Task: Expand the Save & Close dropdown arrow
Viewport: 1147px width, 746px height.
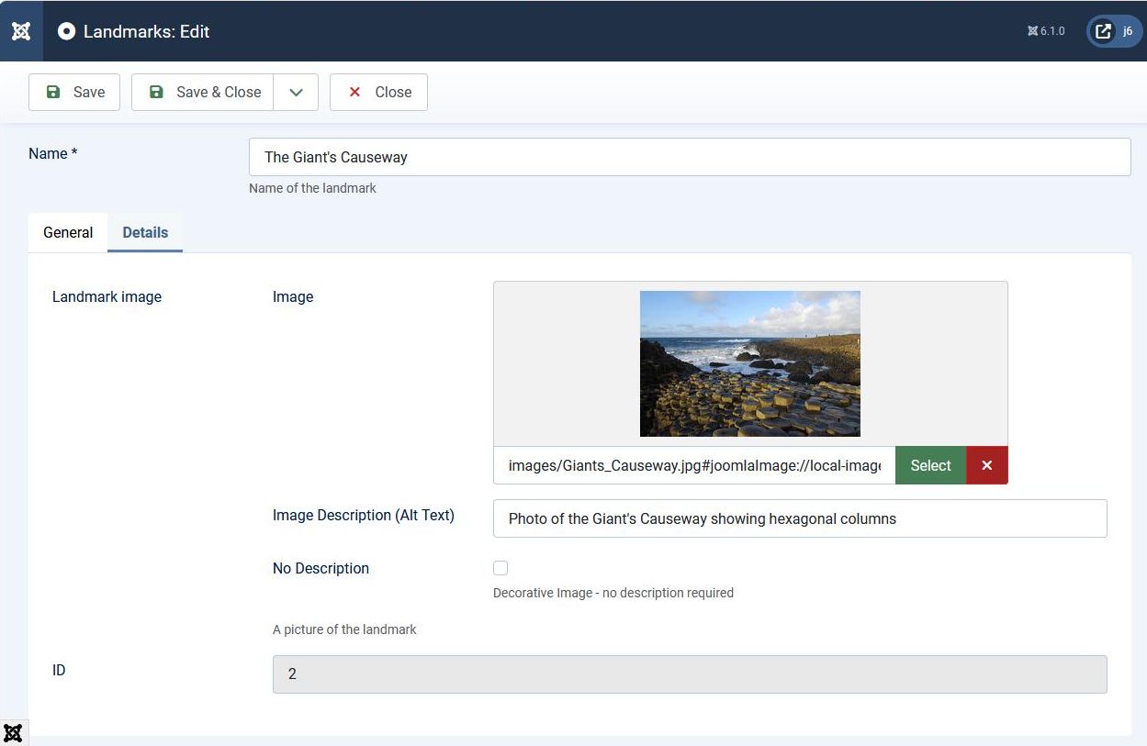Action: [296, 92]
